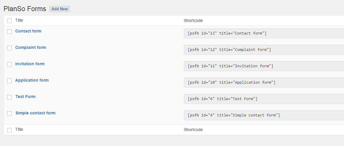
Task: Tick the Contact form row checkbox
Action: click(x=9, y=32)
